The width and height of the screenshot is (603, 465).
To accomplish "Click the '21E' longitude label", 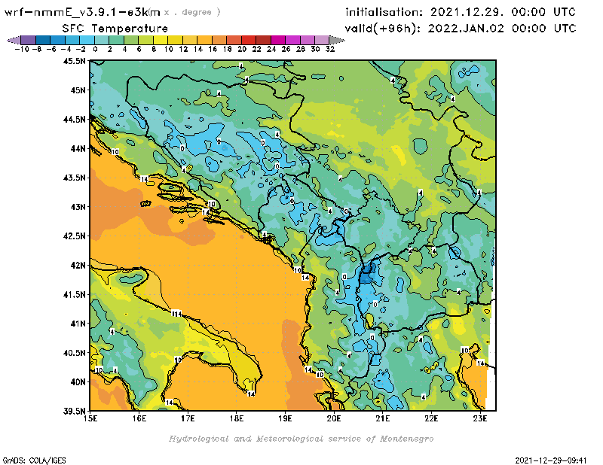I will (383, 418).
